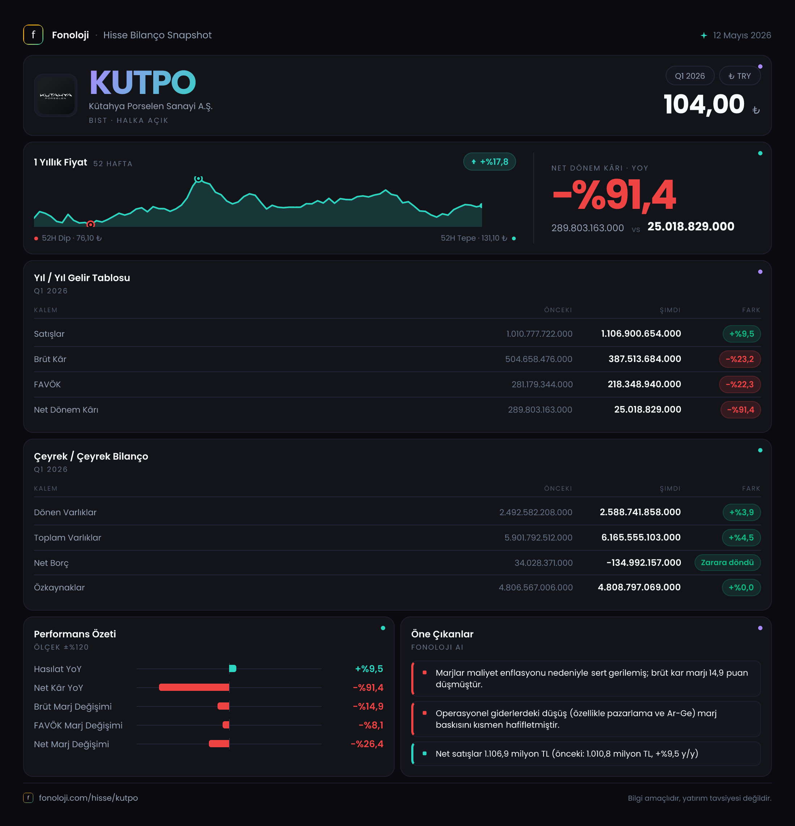This screenshot has width=795, height=826.
Task: Click the "52H Dip · 76,10 ₺" label
Action: (72, 238)
